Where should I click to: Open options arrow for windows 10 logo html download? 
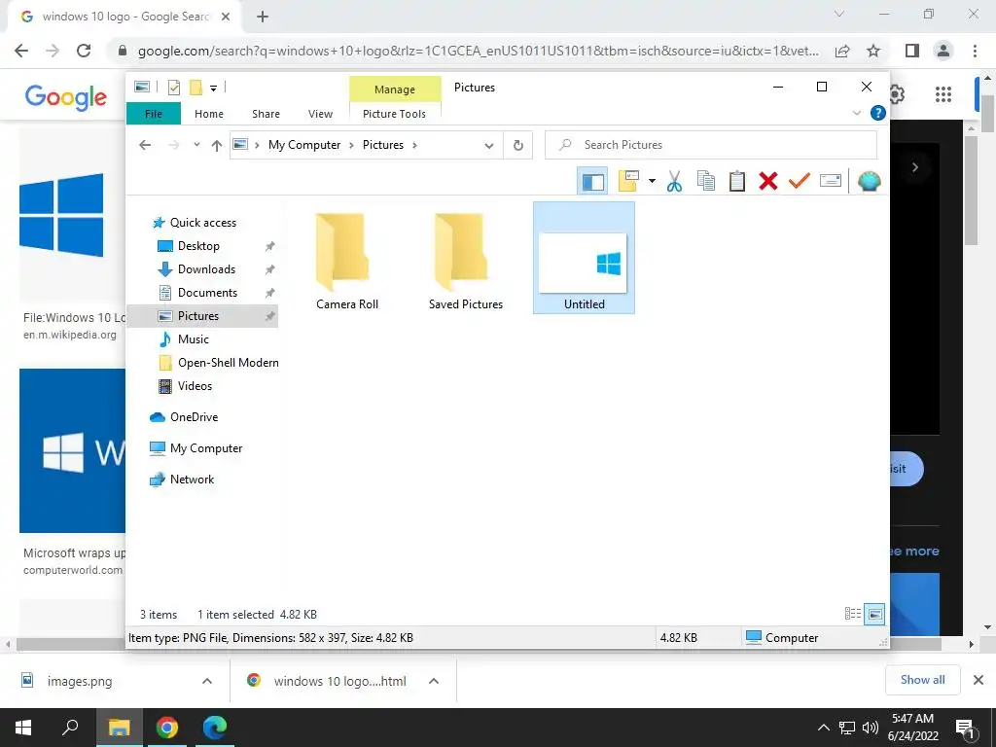tap(434, 680)
